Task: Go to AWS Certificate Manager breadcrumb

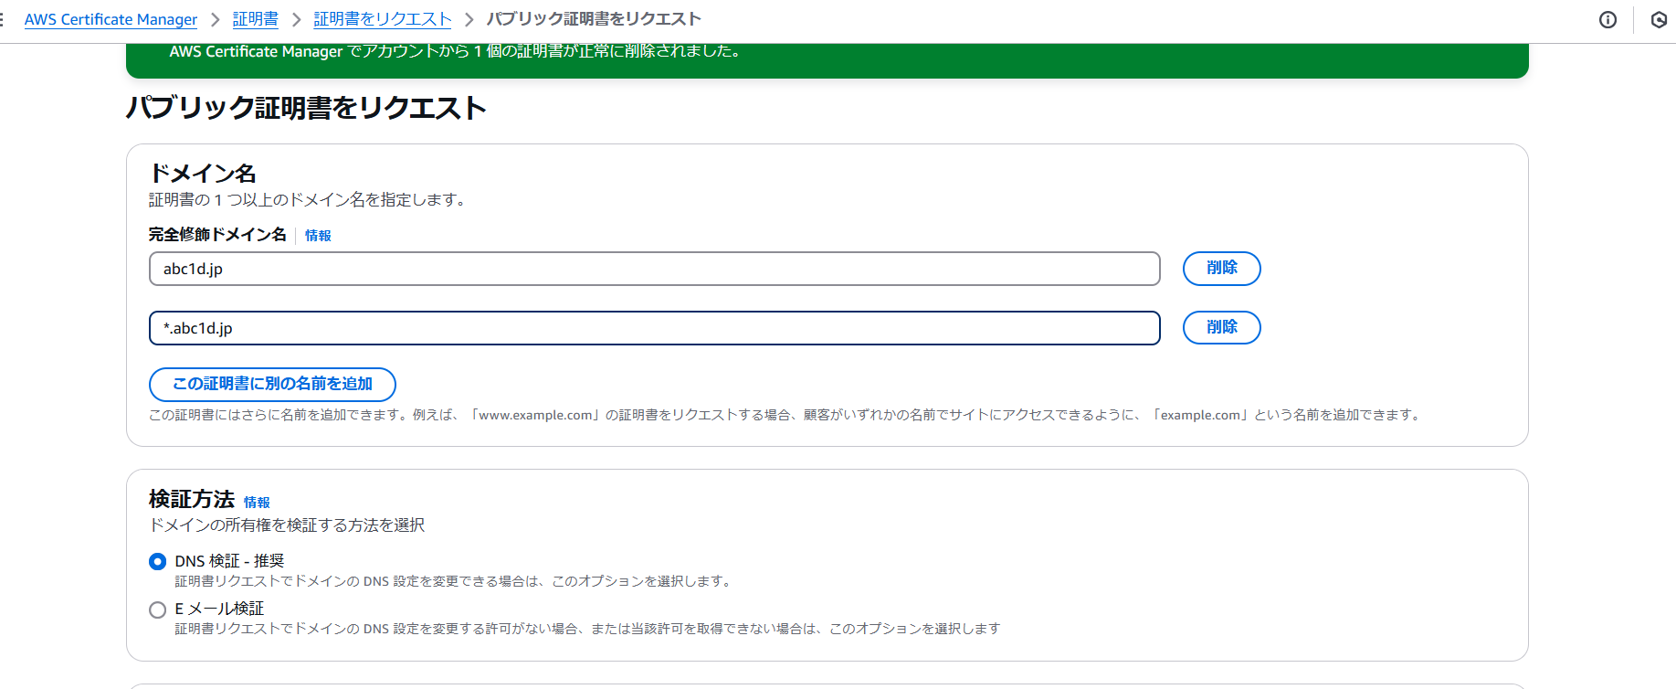Action: 111,19
